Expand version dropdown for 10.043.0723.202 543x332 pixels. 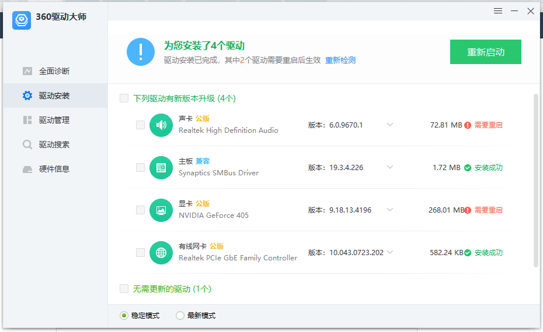pyautogui.click(x=390, y=252)
